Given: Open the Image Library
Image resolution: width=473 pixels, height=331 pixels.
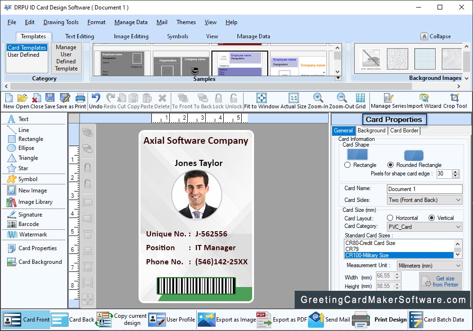Looking at the screenshot, I should pyautogui.click(x=30, y=202).
